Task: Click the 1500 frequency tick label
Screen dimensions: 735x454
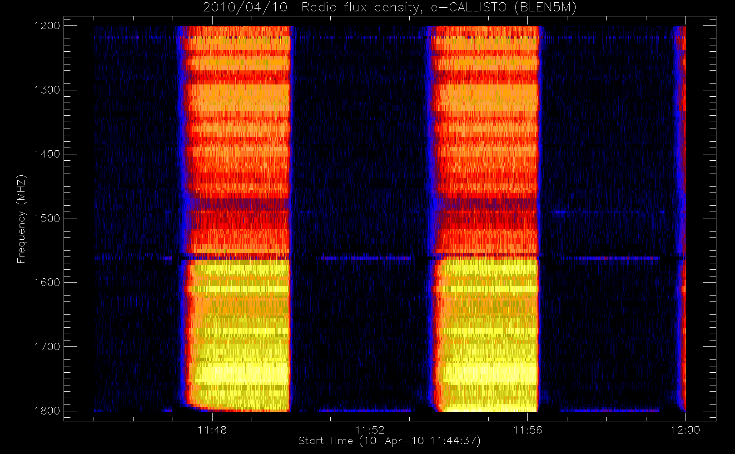Action: click(x=47, y=218)
